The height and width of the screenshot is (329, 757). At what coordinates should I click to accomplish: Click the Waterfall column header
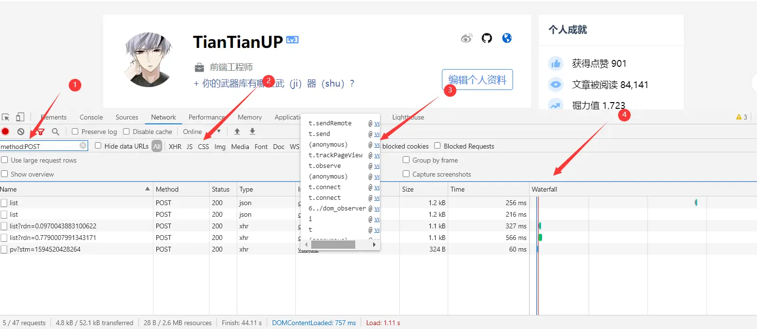[643, 189]
